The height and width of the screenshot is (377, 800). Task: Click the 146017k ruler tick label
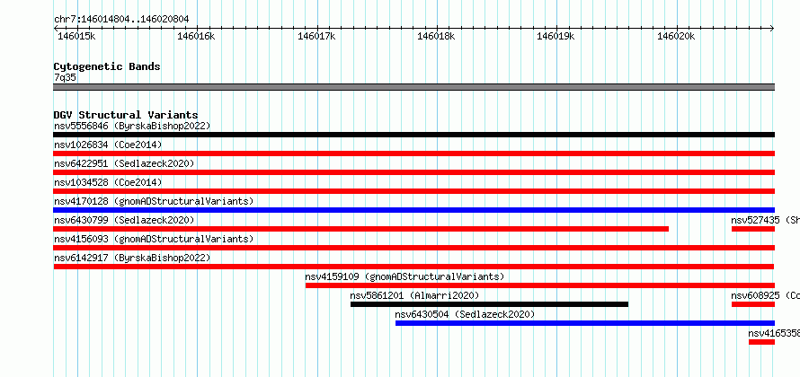point(316,36)
